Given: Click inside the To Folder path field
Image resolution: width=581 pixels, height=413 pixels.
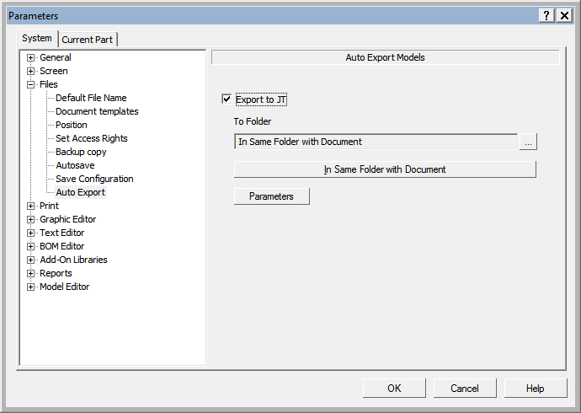Looking at the screenshot, I should tap(376, 142).
